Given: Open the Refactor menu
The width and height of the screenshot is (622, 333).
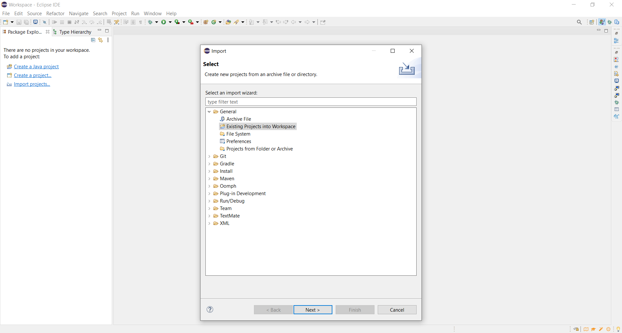Looking at the screenshot, I should (55, 14).
